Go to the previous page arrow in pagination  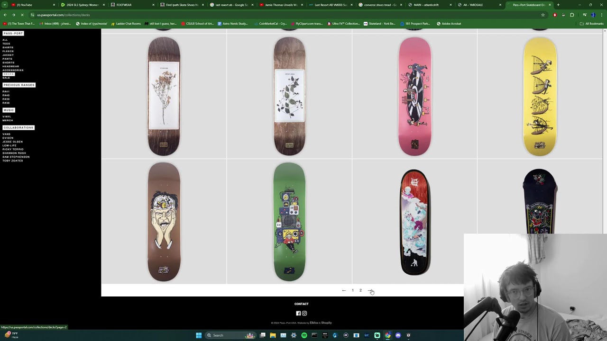tap(344, 290)
